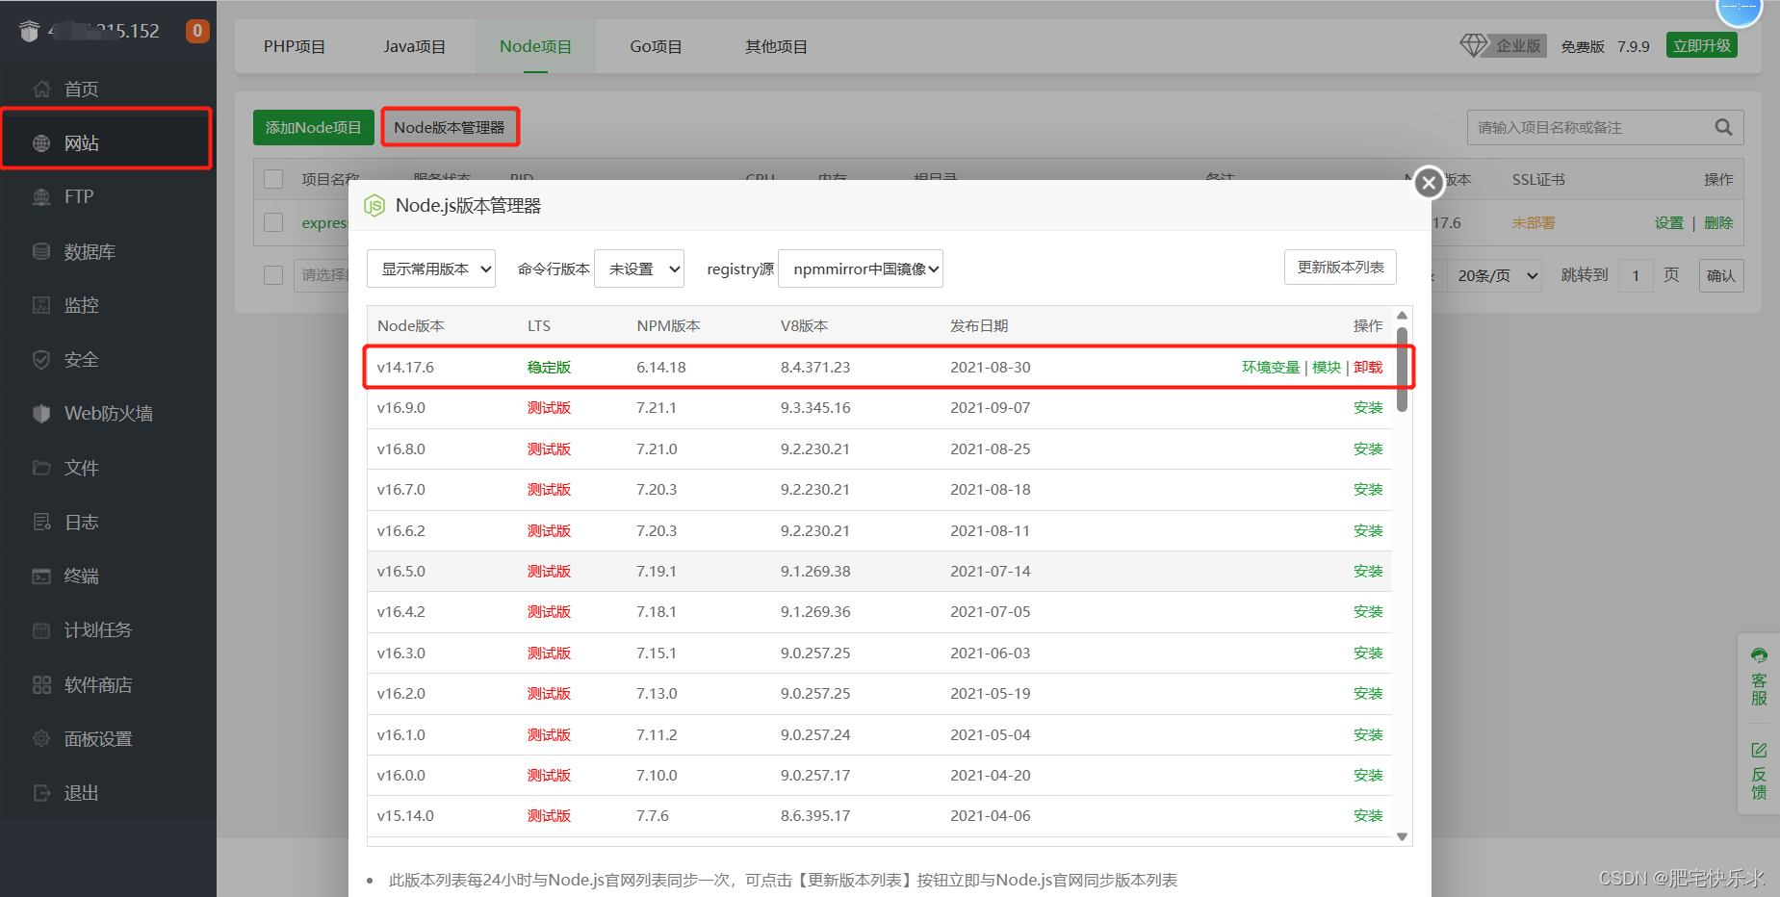Click the version list scrollbar thumb
Viewport: 1780px width, 897px height.
[1402, 370]
